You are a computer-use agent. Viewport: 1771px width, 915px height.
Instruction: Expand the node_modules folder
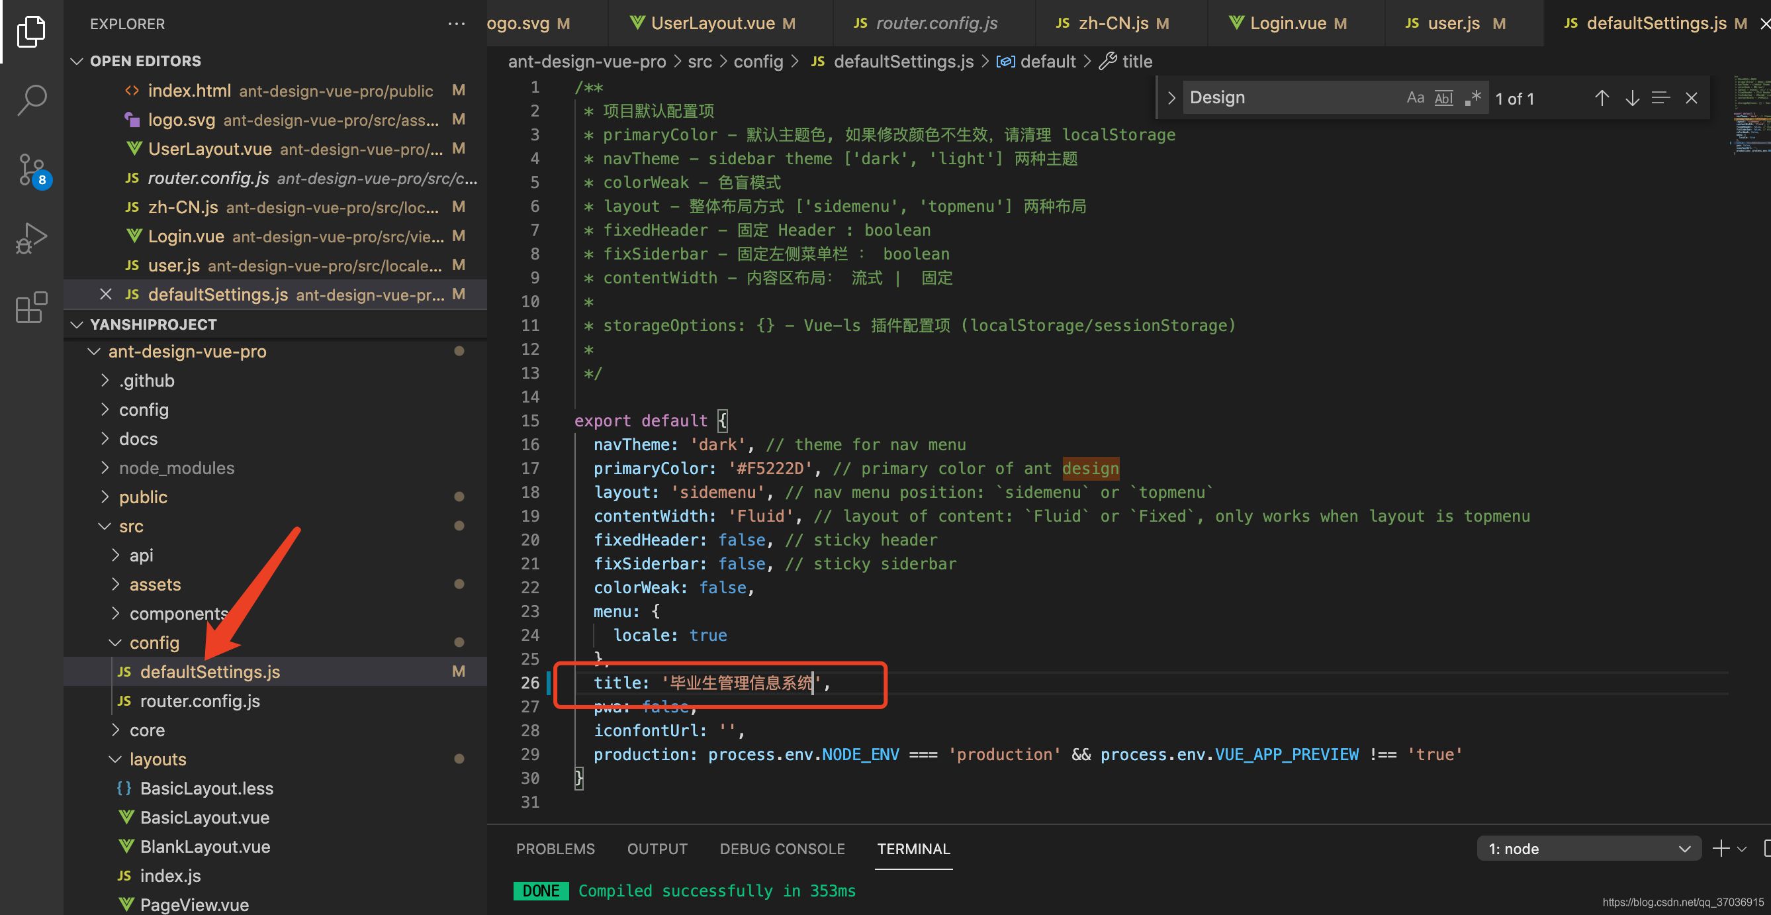(x=176, y=468)
